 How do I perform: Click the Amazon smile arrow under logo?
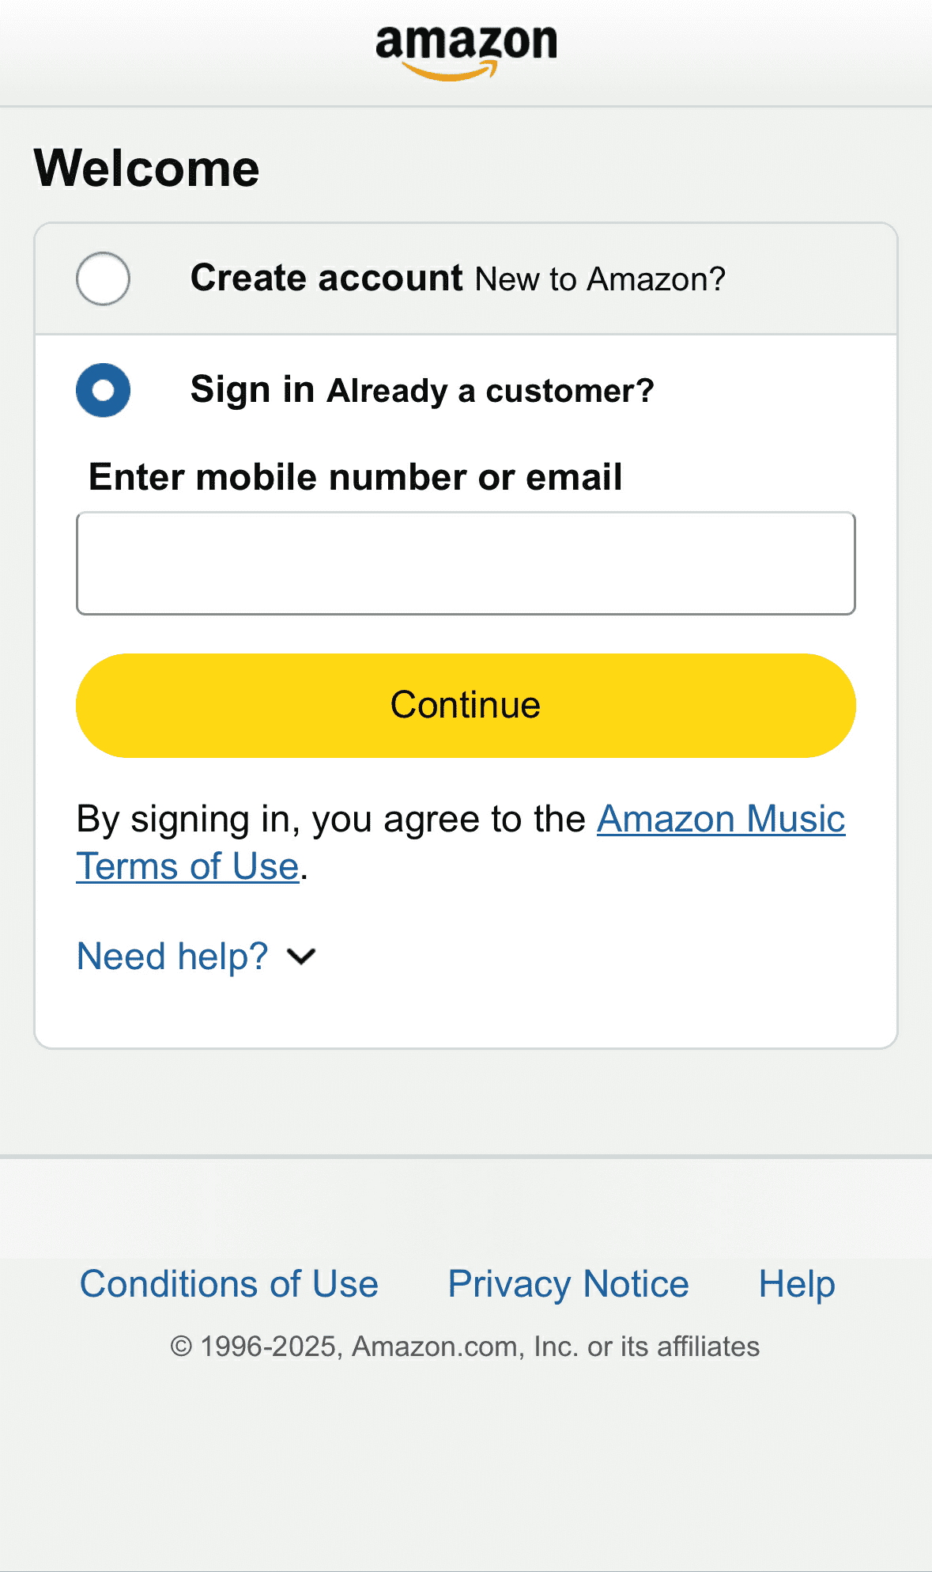coord(451,74)
